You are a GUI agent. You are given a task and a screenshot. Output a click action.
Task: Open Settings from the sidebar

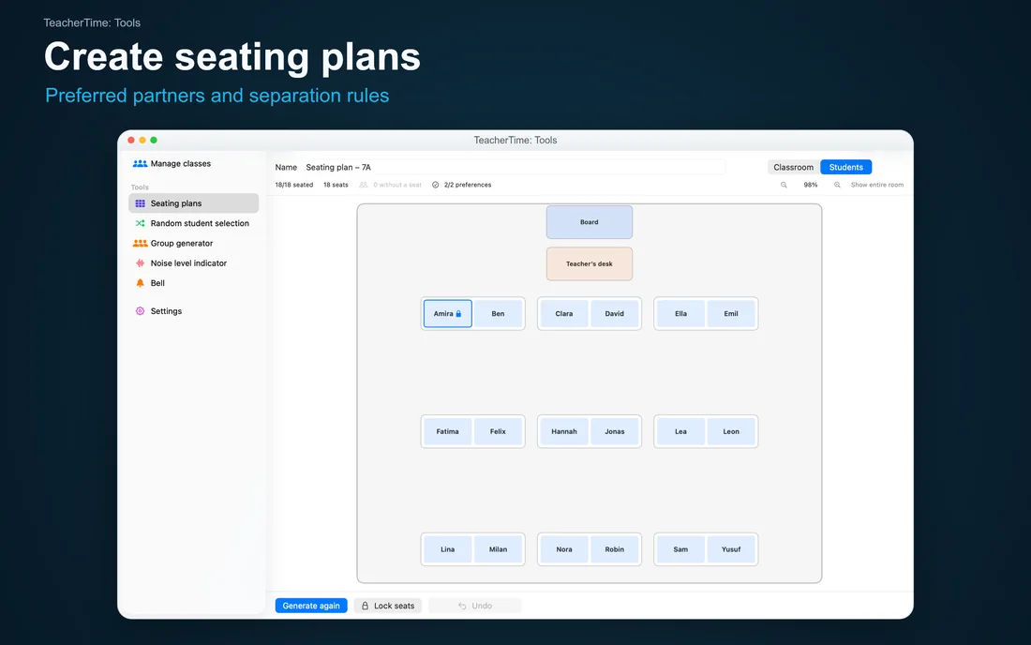[166, 311]
